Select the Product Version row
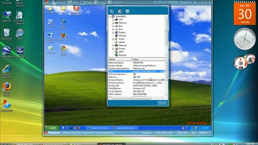 click(x=136, y=83)
